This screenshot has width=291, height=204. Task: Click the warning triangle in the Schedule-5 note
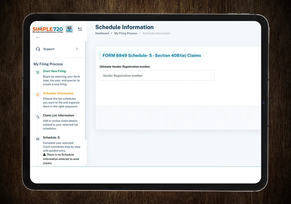[x=45, y=155]
